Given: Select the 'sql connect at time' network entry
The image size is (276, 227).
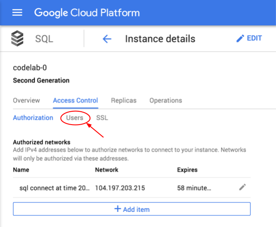Looking at the screenshot, I should click(55, 188).
